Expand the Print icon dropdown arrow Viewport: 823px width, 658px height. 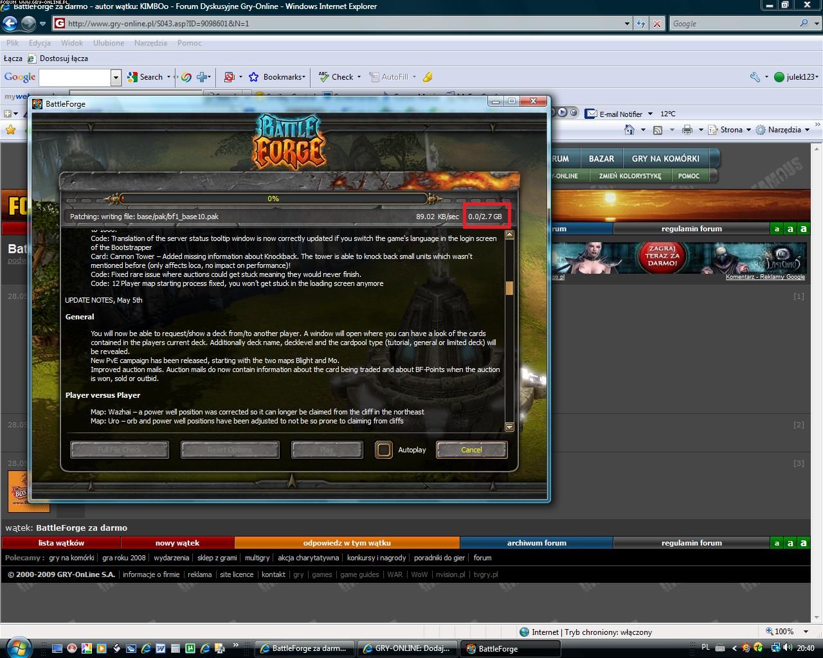(x=700, y=130)
